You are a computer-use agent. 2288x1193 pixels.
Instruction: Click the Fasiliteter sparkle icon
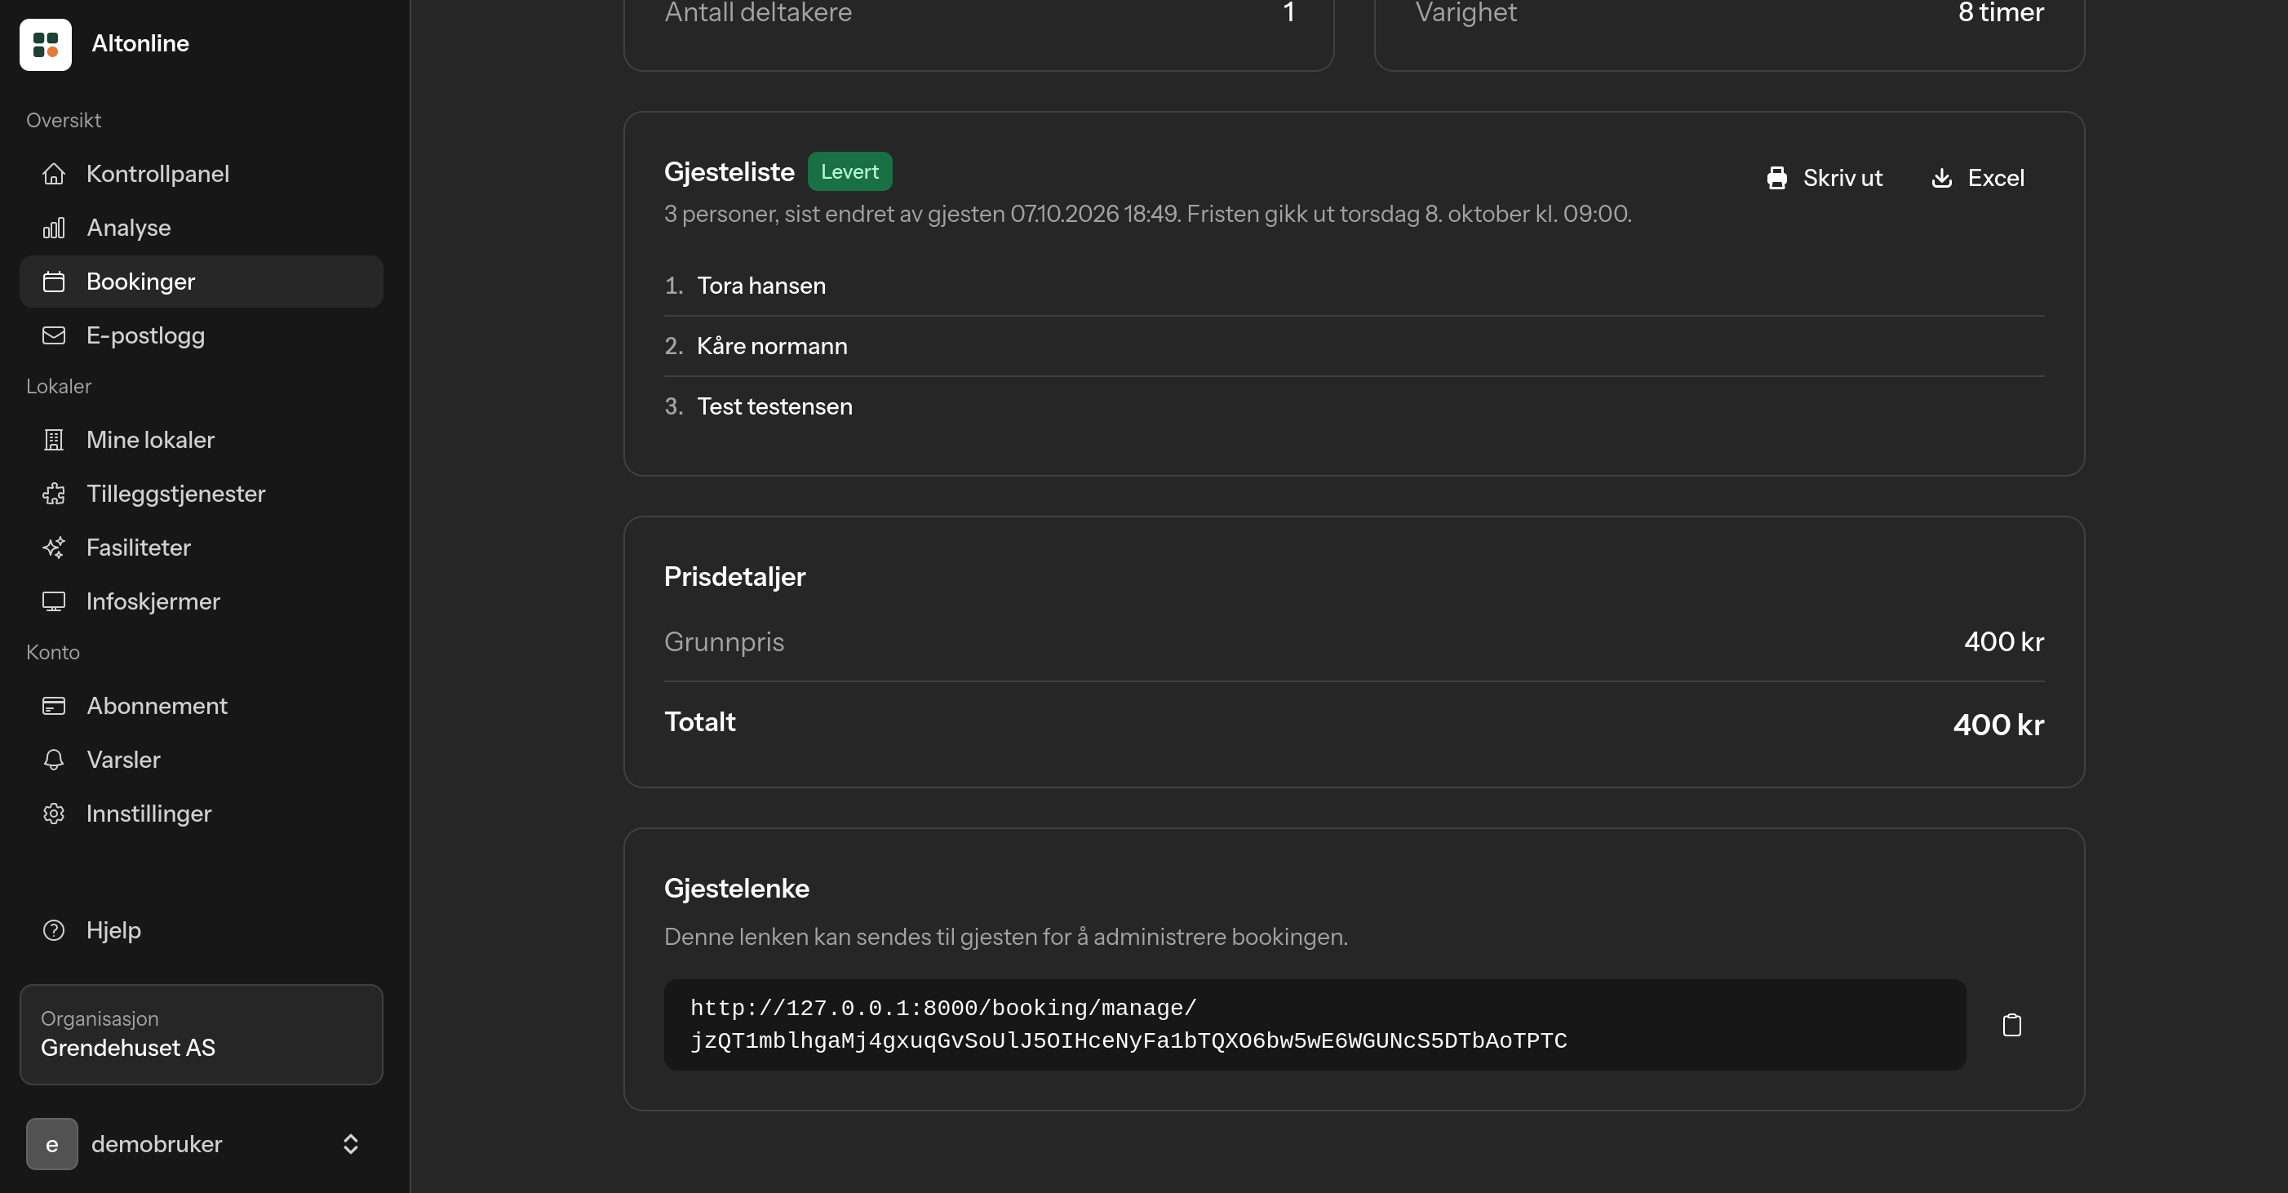click(x=53, y=548)
